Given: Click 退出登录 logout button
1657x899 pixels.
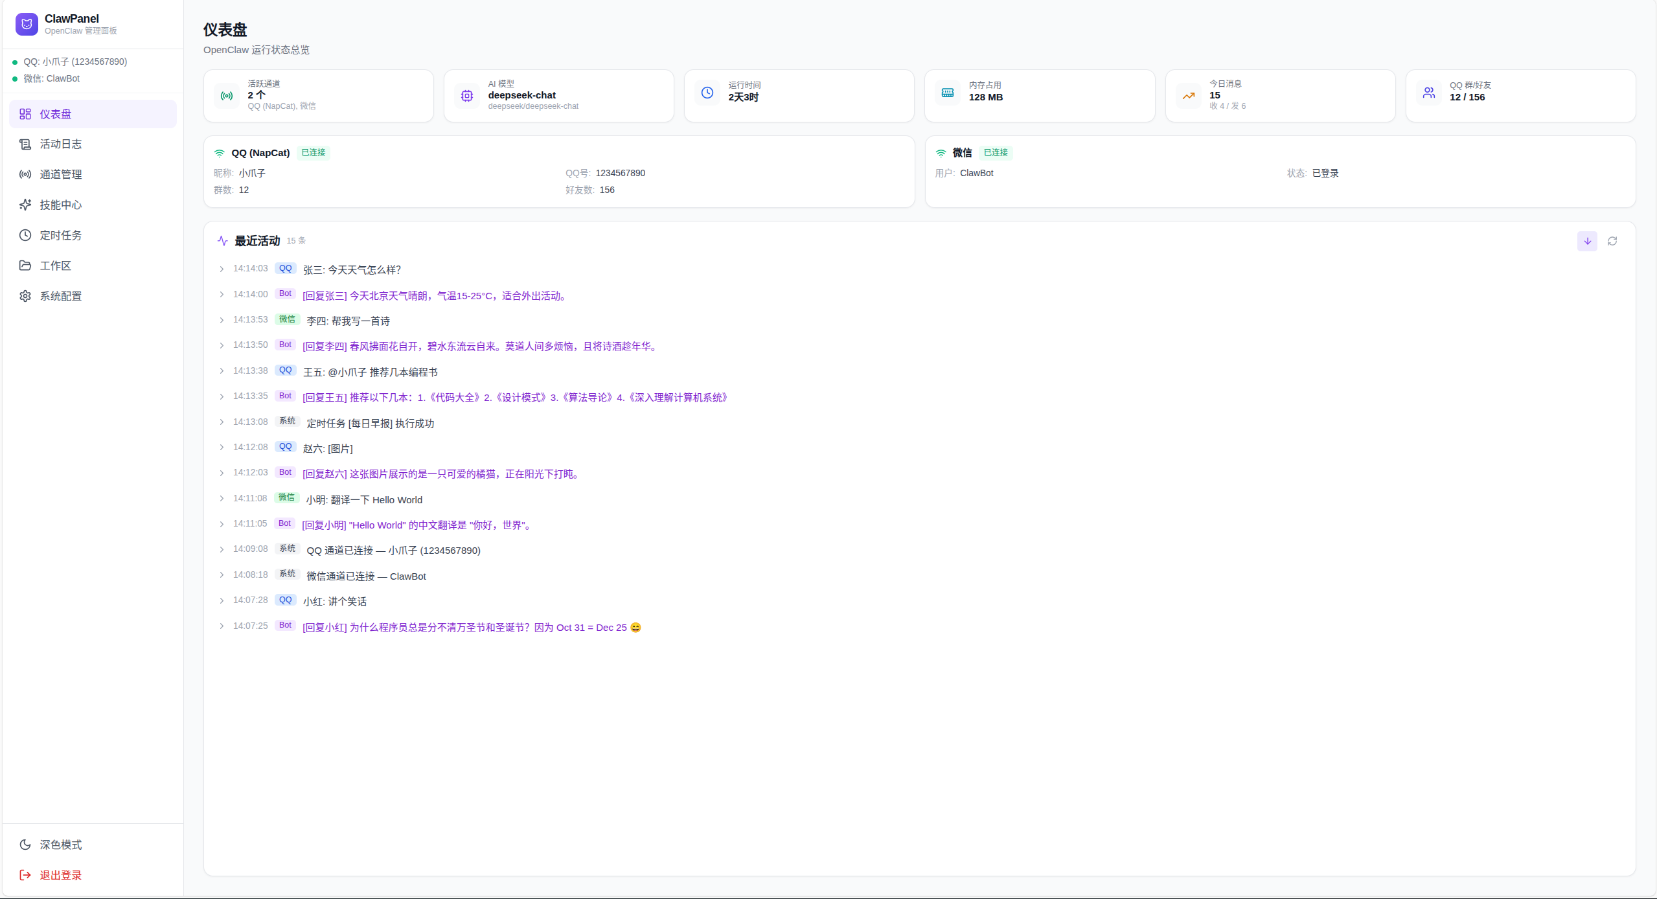Looking at the screenshot, I should [x=60, y=875].
